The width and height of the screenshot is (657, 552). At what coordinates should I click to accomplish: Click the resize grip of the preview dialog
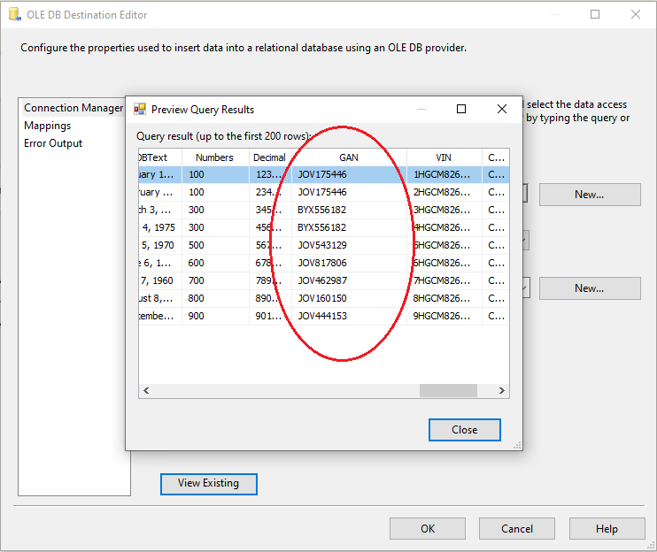[516, 445]
